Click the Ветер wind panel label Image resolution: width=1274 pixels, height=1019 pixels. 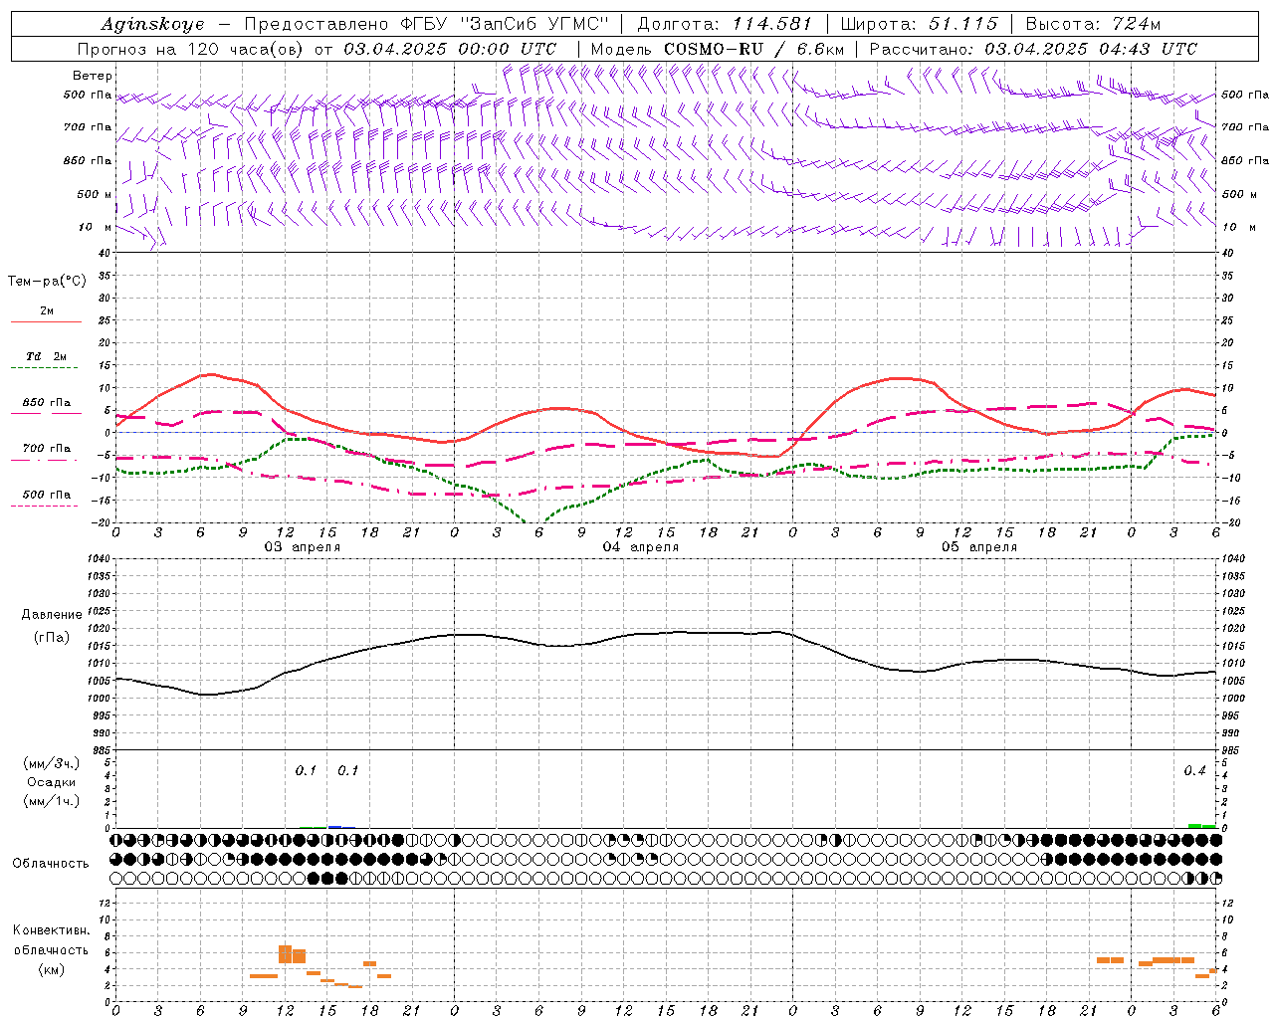93,76
